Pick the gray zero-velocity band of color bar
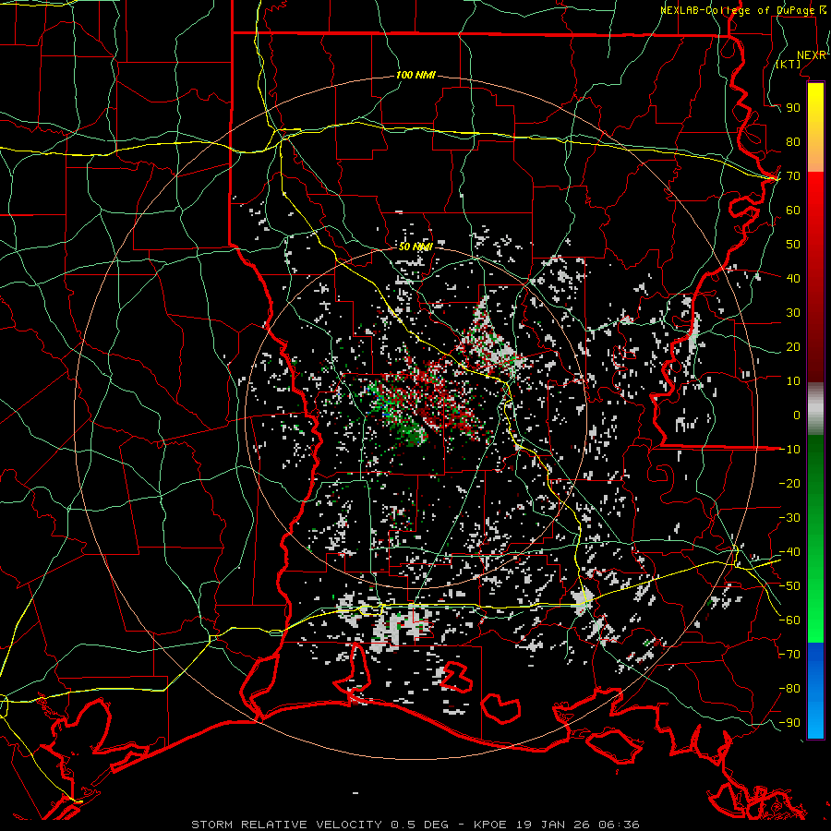Screen dimensions: 831x831 click(x=815, y=409)
